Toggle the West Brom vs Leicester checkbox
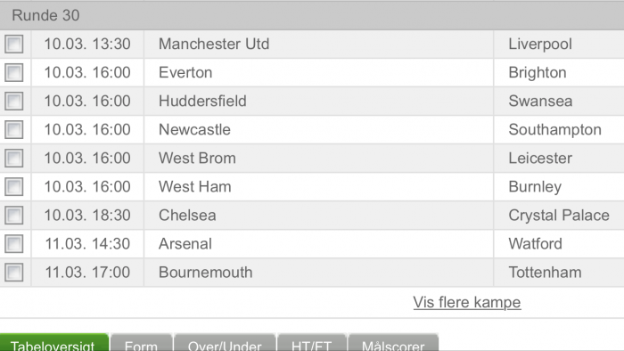Image resolution: width=624 pixels, height=351 pixels. pos(14,159)
